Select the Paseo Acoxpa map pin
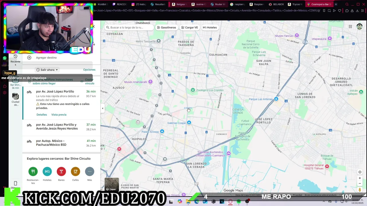This screenshot has width=367, height=206. point(162,131)
